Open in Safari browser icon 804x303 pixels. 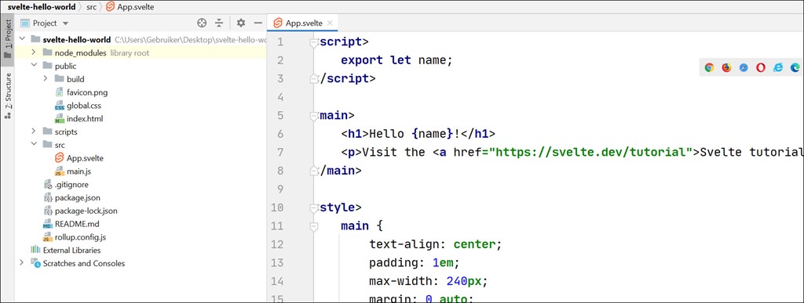[x=744, y=67]
